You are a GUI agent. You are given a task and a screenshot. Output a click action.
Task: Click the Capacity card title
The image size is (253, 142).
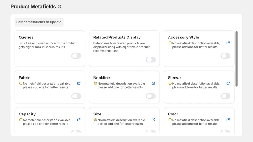(x=27, y=114)
